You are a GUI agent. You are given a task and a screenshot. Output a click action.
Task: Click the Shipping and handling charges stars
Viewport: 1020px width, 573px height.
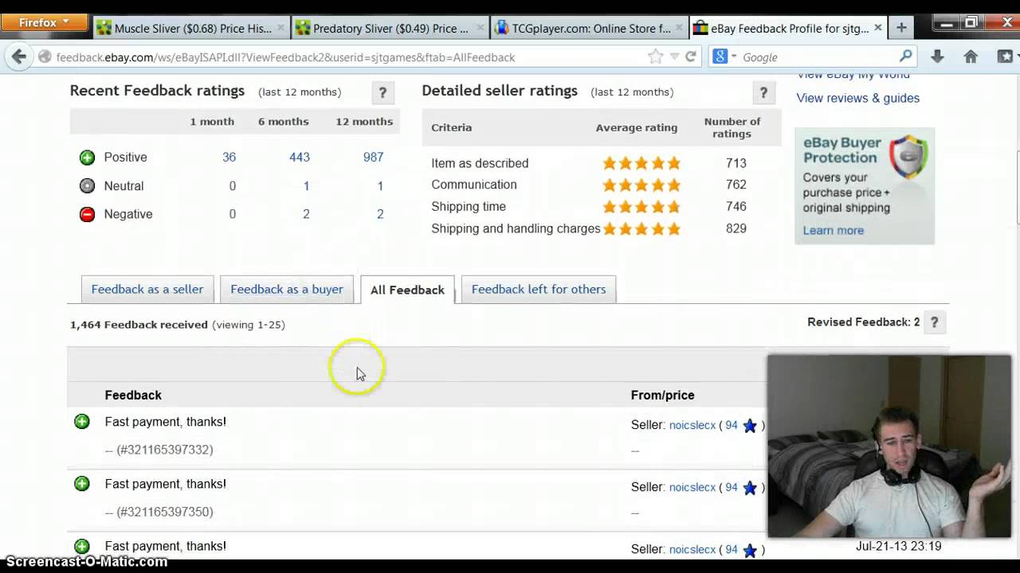641,228
